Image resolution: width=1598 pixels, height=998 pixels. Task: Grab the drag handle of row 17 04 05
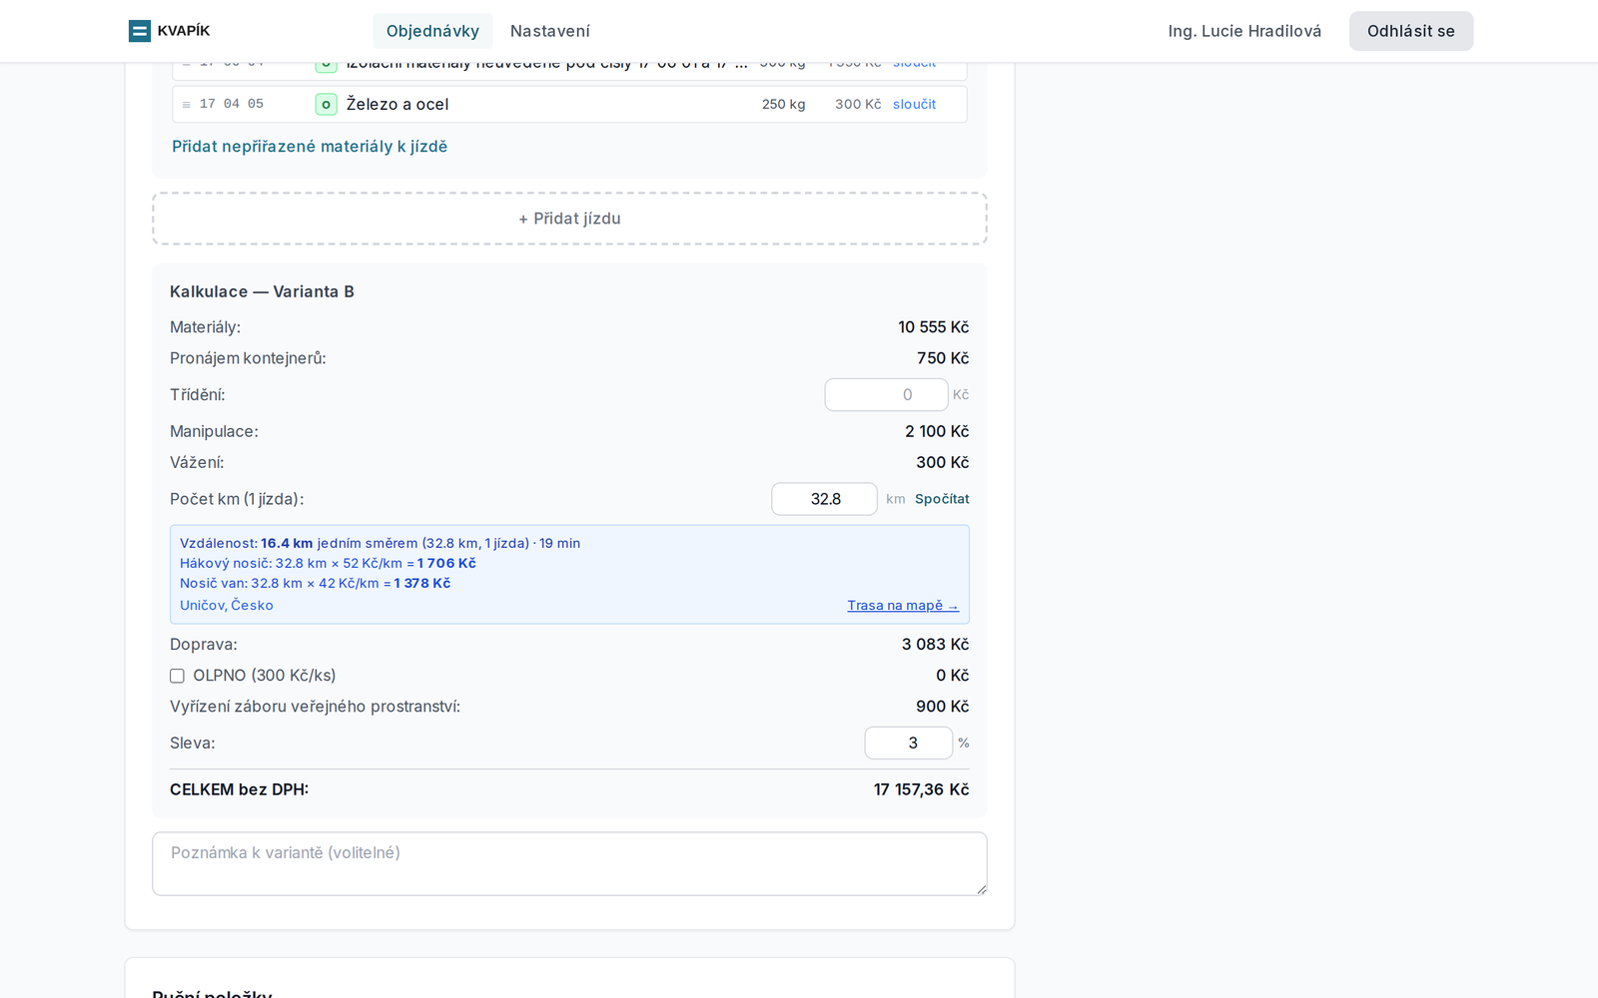186,105
